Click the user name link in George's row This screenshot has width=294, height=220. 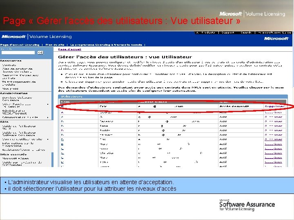click(x=62, y=112)
